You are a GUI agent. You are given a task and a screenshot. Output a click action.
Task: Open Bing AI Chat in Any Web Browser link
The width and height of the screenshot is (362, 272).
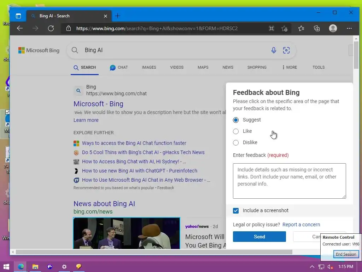click(x=146, y=180)
